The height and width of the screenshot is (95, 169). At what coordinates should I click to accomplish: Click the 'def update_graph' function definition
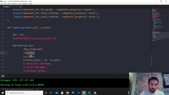click(29, 27)
